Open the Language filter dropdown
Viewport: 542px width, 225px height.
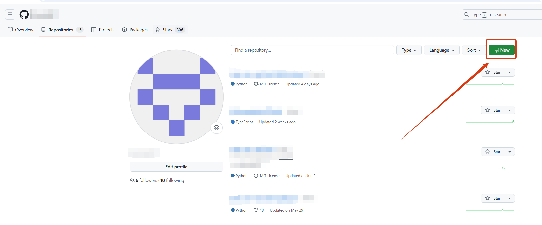(442, 50)
